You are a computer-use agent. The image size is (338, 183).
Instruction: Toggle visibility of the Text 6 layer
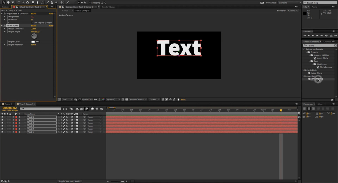[x=2, y=117]
